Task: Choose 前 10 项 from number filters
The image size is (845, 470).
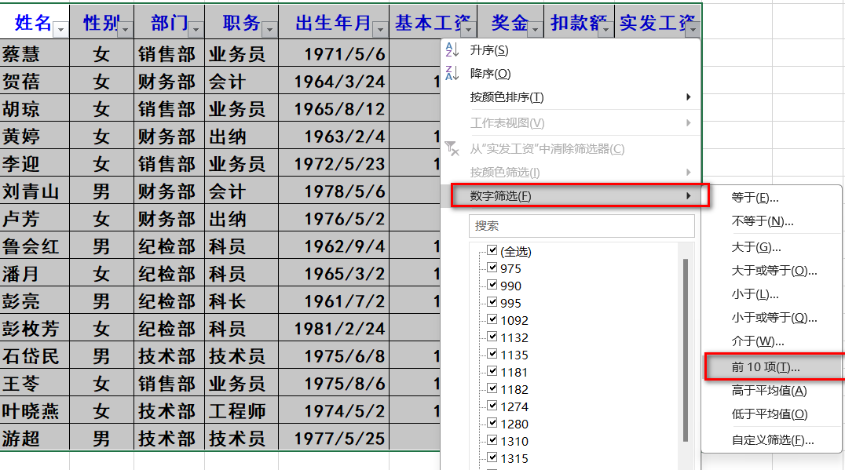Action: pos(766,367)
